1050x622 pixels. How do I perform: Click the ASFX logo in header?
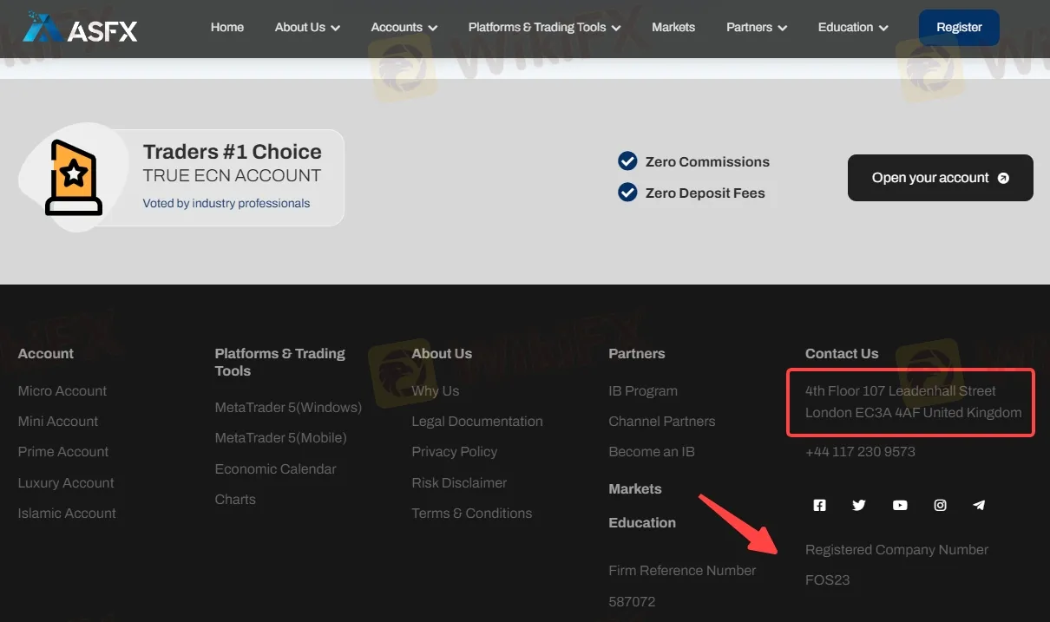pos(80,28)
